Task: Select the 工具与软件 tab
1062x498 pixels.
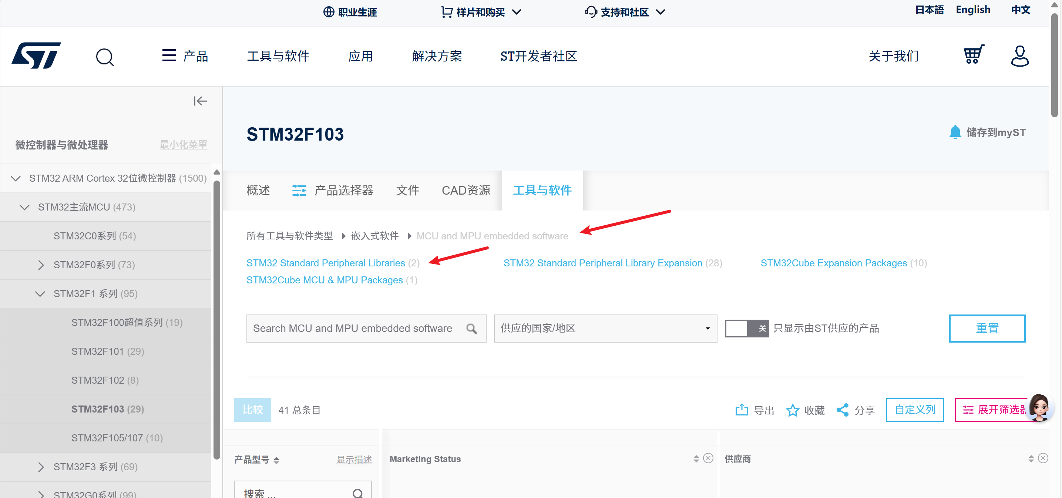Action: [x=542, y=190]
